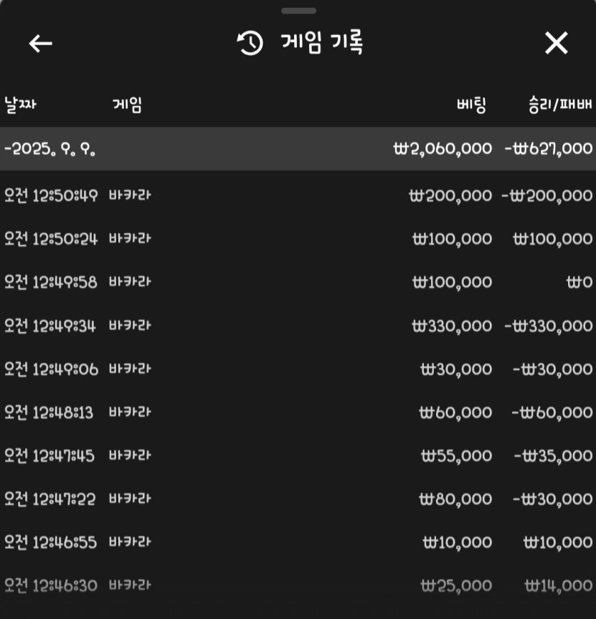Screen dimensions: 596x619
Task: Select the 게임 column header
Action: [127, 105]
